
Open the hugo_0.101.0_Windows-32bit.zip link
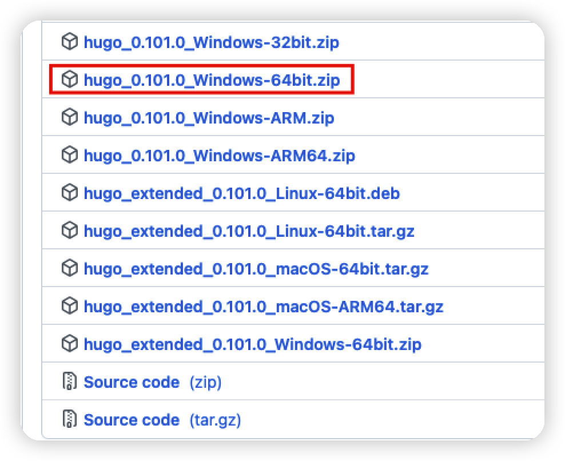coord(212,42)
